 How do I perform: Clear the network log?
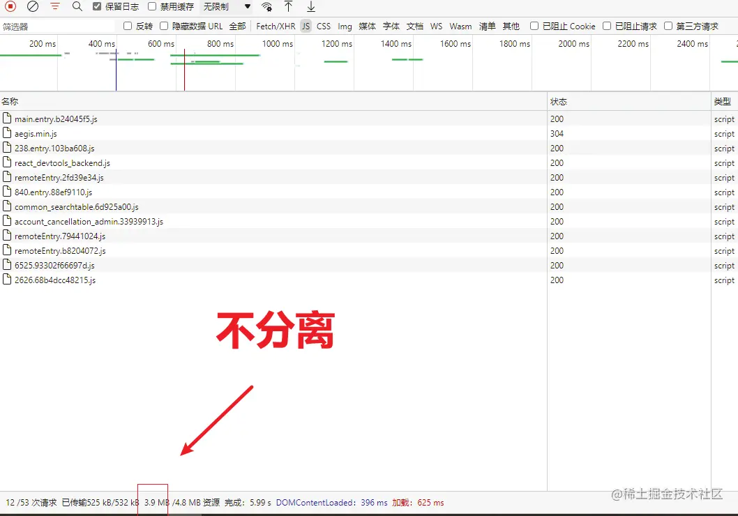click(33, 6)
